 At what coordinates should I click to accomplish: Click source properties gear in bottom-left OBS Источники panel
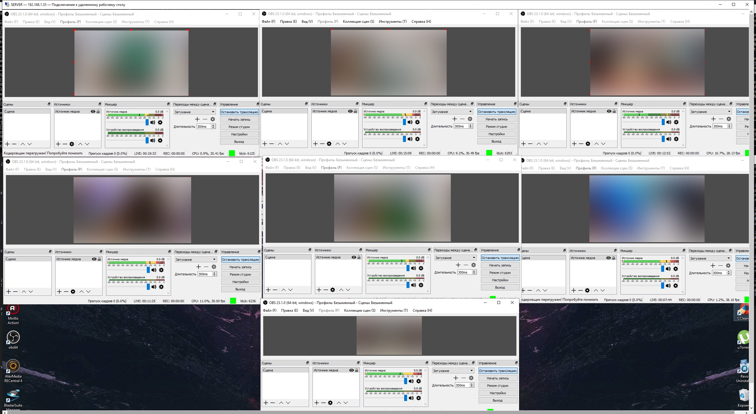[73, 292]
